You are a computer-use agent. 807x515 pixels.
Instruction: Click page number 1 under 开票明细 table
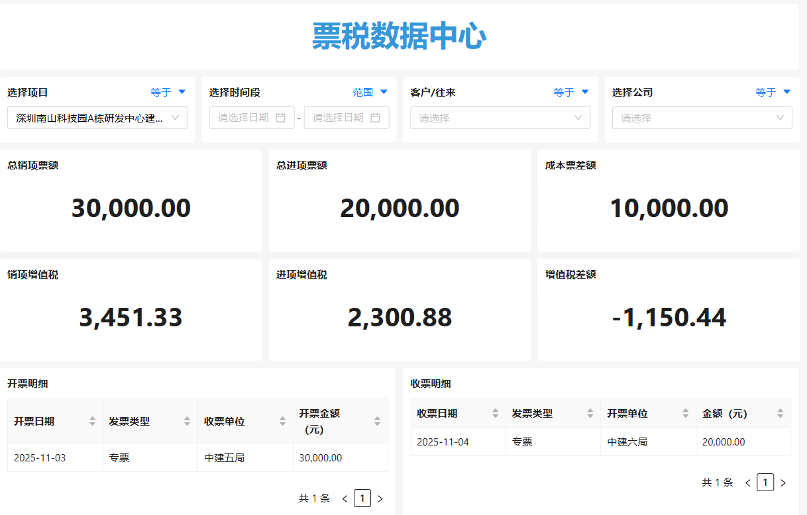pos(362,498)
